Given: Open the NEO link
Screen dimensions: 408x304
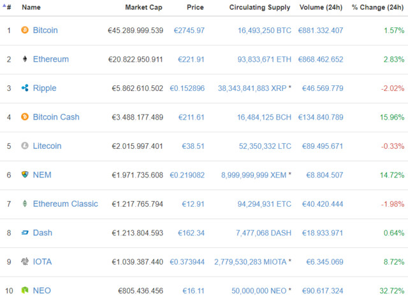Looking at the screenshot, I should (x=41, y=291).
